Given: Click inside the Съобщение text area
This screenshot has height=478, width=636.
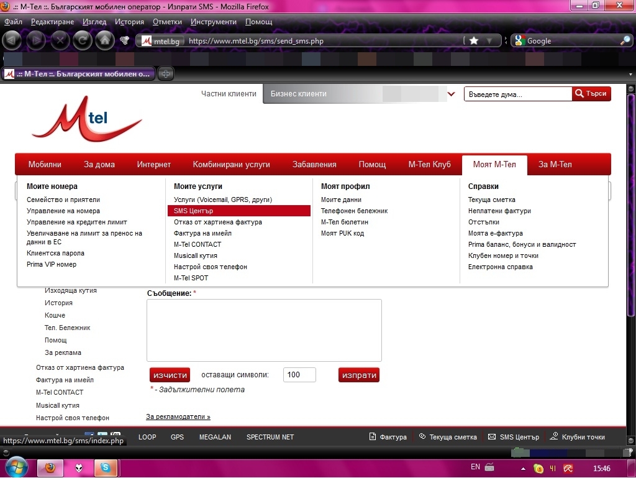Looking at the screenshot, I should (264, 330).
